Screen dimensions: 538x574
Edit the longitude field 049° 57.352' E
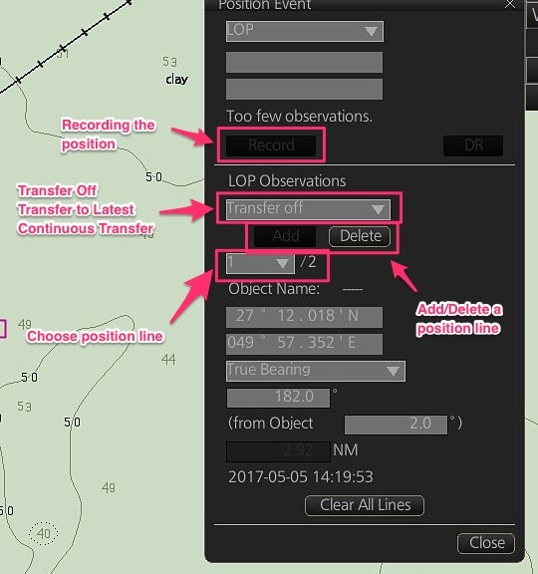coord(304,344)
